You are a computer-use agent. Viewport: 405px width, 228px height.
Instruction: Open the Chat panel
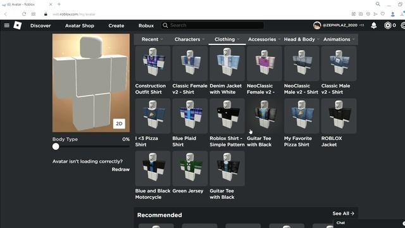[340, 223]
